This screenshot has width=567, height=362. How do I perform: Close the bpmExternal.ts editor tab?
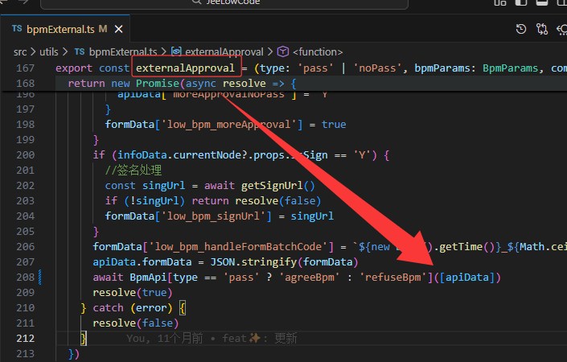point(120,30)
